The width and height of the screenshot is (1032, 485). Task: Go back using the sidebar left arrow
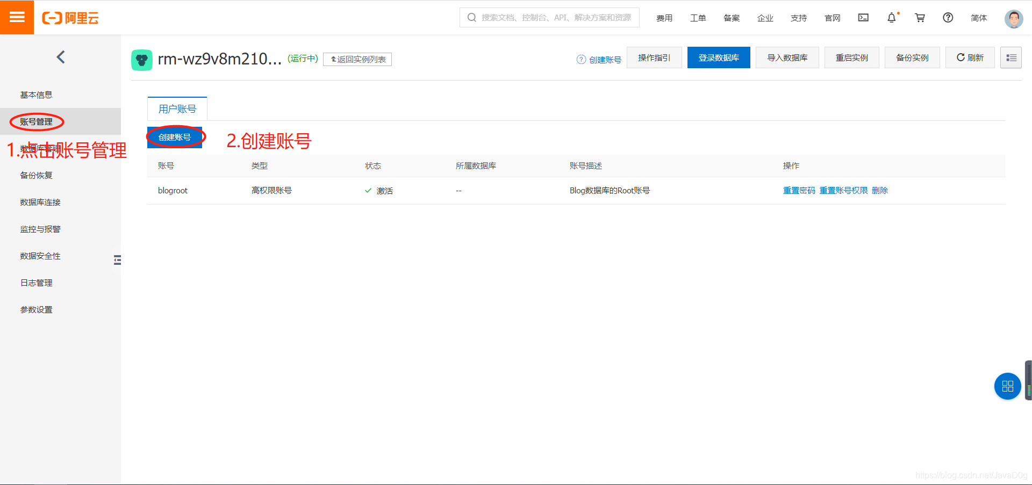[61, 57]
